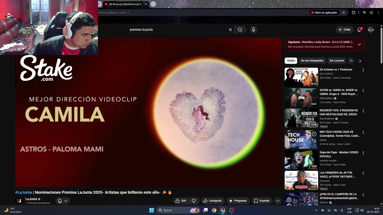
Task: Clear the search text with the X icon
Action: [230, 30]
